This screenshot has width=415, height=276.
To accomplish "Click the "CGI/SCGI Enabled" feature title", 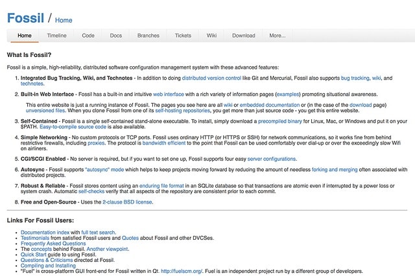I will [43, 159].
